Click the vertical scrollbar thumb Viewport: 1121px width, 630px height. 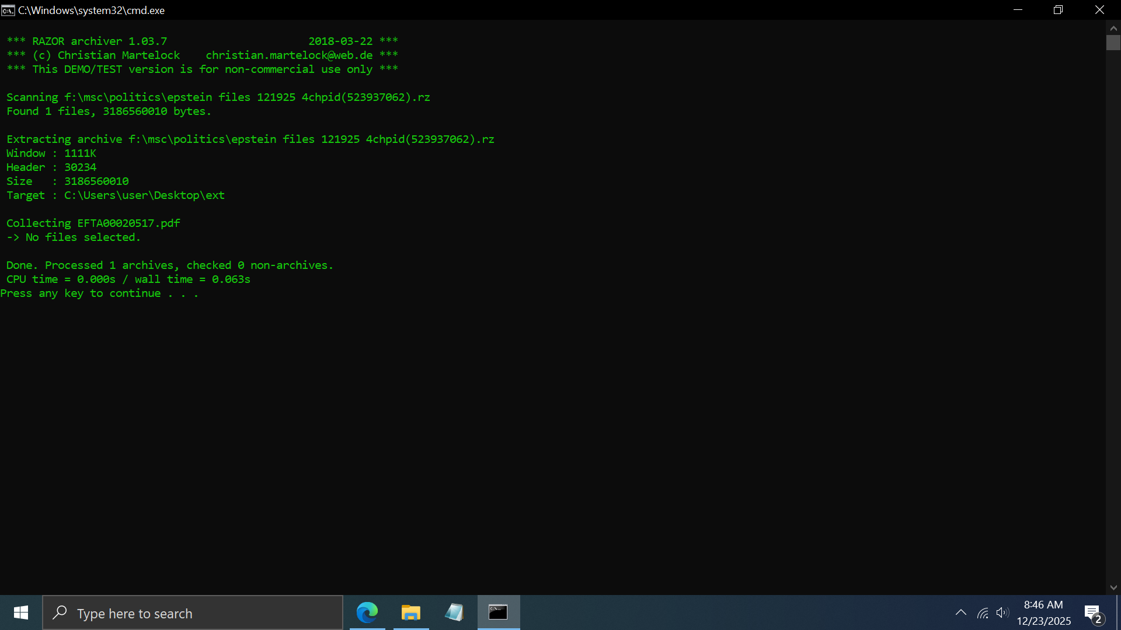tap(1113, 43)
